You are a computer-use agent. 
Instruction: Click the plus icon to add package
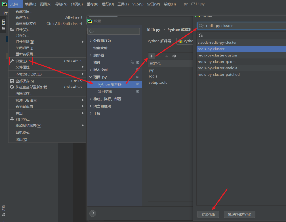pos(151,56)
